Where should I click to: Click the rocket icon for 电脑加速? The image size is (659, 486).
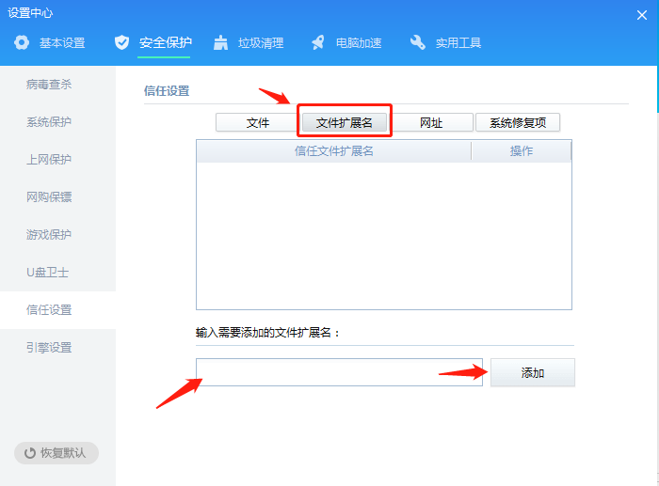(318, 42)
